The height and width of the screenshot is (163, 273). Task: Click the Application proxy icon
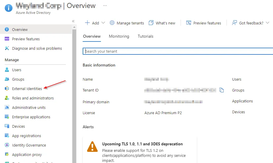pyautogui.click(x=7, y=154)
